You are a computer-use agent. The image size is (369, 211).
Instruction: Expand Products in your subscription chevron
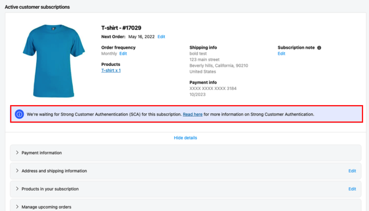(17, 189)
